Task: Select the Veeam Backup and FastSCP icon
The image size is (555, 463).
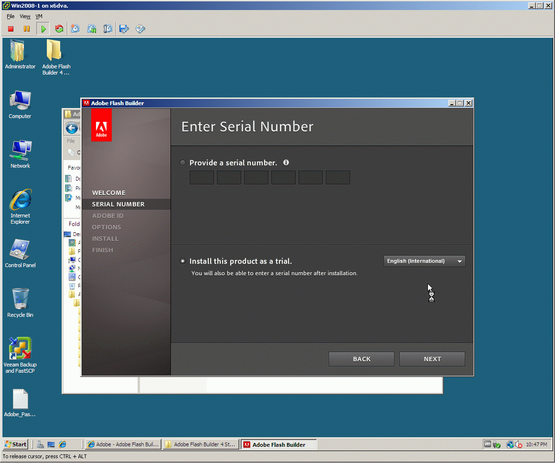Action: (x=20, y=355)
